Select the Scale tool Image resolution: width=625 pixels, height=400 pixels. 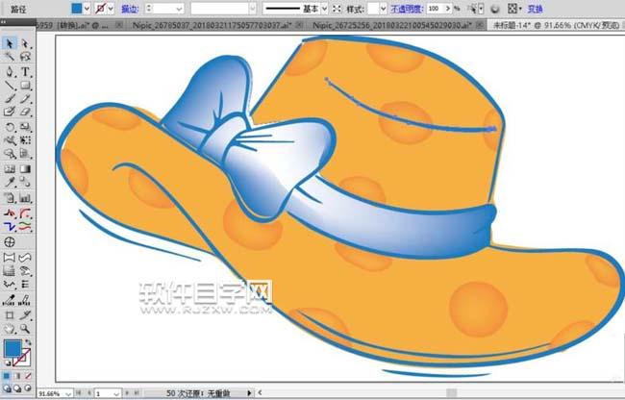(x=25, y=127)
